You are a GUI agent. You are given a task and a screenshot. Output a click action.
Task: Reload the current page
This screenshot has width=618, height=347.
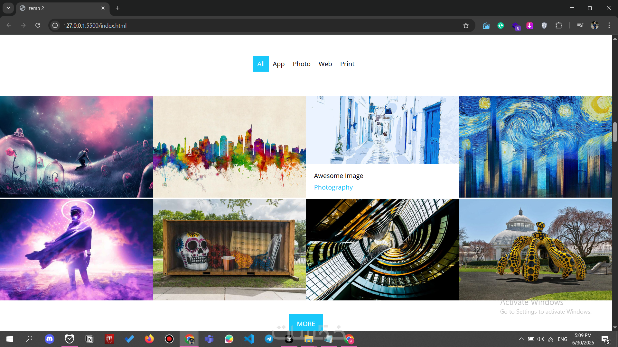coord(38,25)
